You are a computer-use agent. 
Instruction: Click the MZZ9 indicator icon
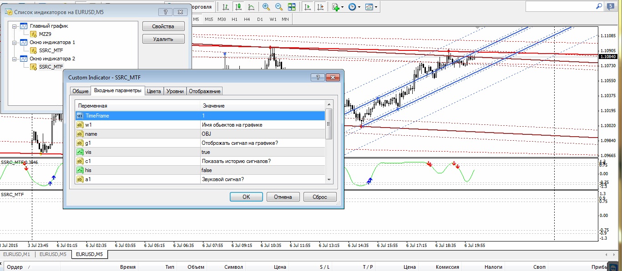point(33,34)
